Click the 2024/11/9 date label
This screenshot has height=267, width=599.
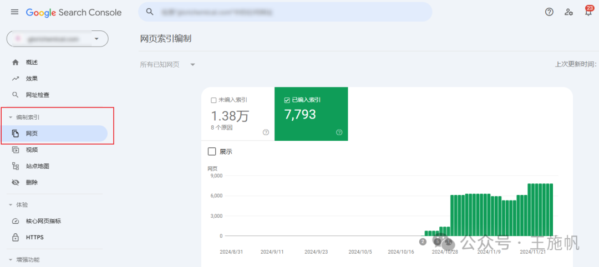click(489, 252)
